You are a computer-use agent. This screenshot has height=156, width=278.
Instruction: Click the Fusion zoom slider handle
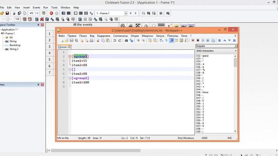pyautogui.click(x=7, y=19)
